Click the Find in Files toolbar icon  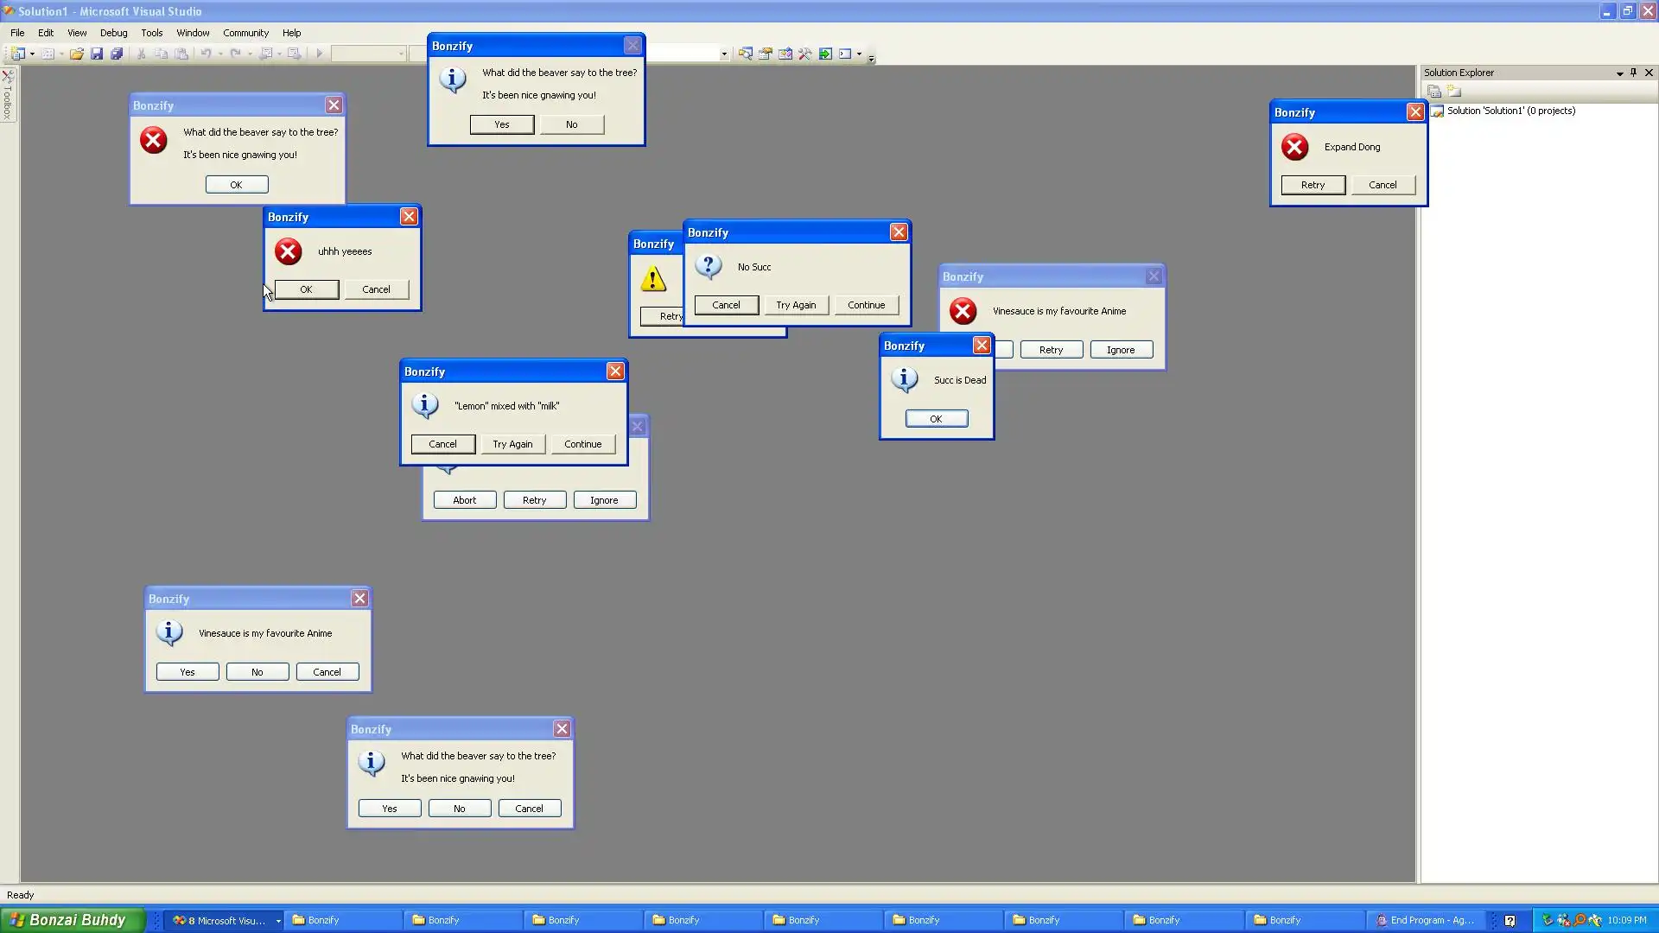745,54
